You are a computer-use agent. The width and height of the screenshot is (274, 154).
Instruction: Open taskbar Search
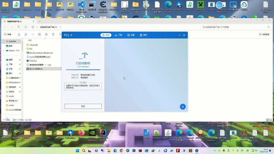(x=84, y=151)
